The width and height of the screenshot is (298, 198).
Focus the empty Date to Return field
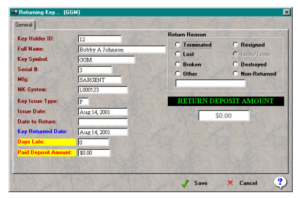pos(103,122)
